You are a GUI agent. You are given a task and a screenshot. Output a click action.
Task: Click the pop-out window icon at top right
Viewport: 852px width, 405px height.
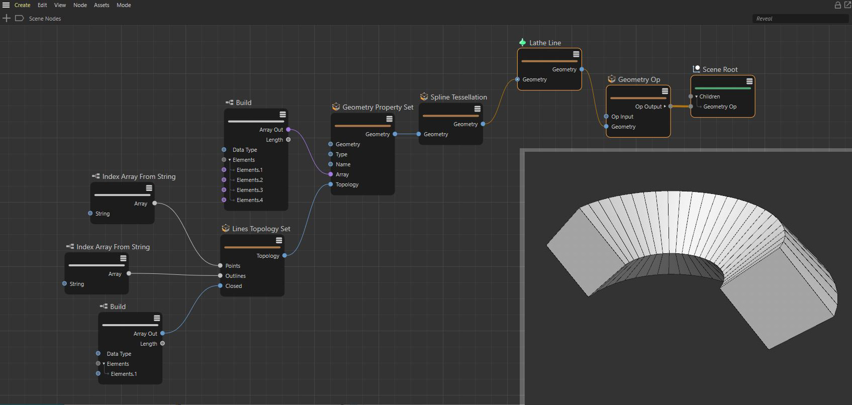click(847, 5)
